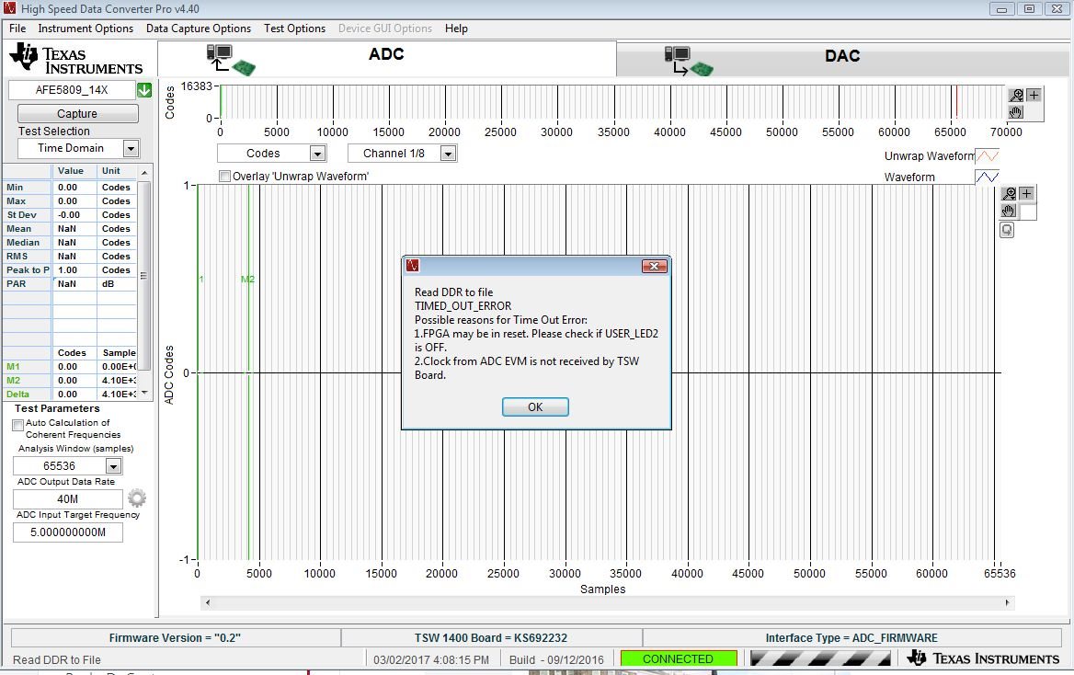Click the Unwrap Waveform color swatch

[x=987, y=156]
